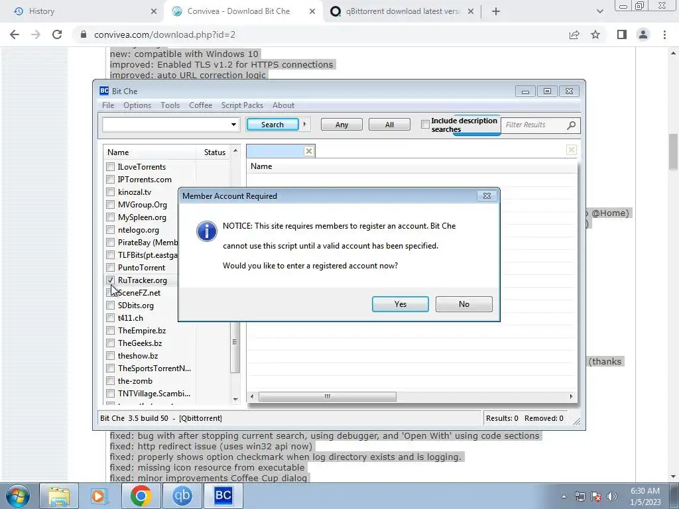
Task: Click the results scroll right arrow
Action: [571, 396]
